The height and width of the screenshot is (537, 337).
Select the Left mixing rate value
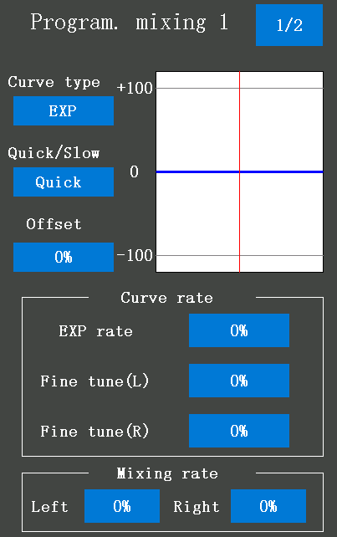122,506
